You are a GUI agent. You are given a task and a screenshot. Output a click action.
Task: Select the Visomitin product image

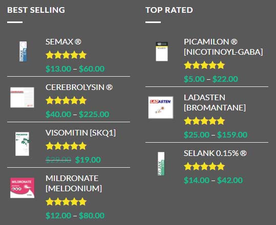(23, 144)
